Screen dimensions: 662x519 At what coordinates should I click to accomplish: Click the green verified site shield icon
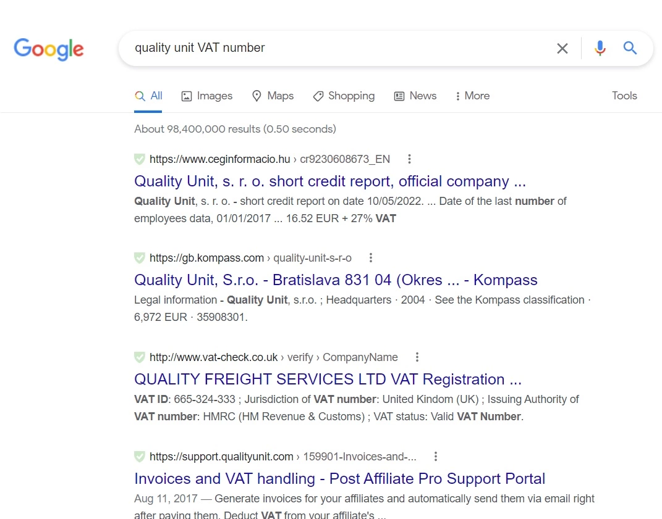[x=139, y=159]
